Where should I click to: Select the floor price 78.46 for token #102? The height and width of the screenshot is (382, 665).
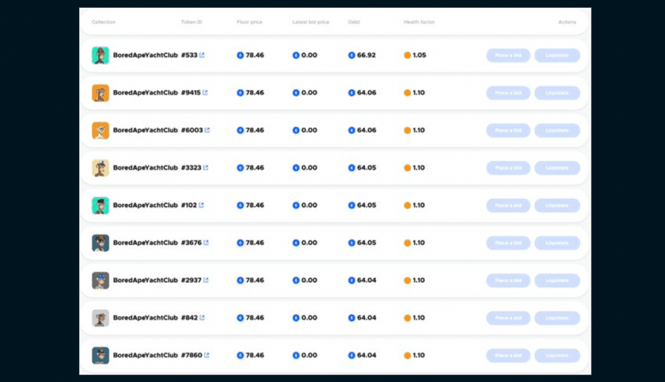255,205
